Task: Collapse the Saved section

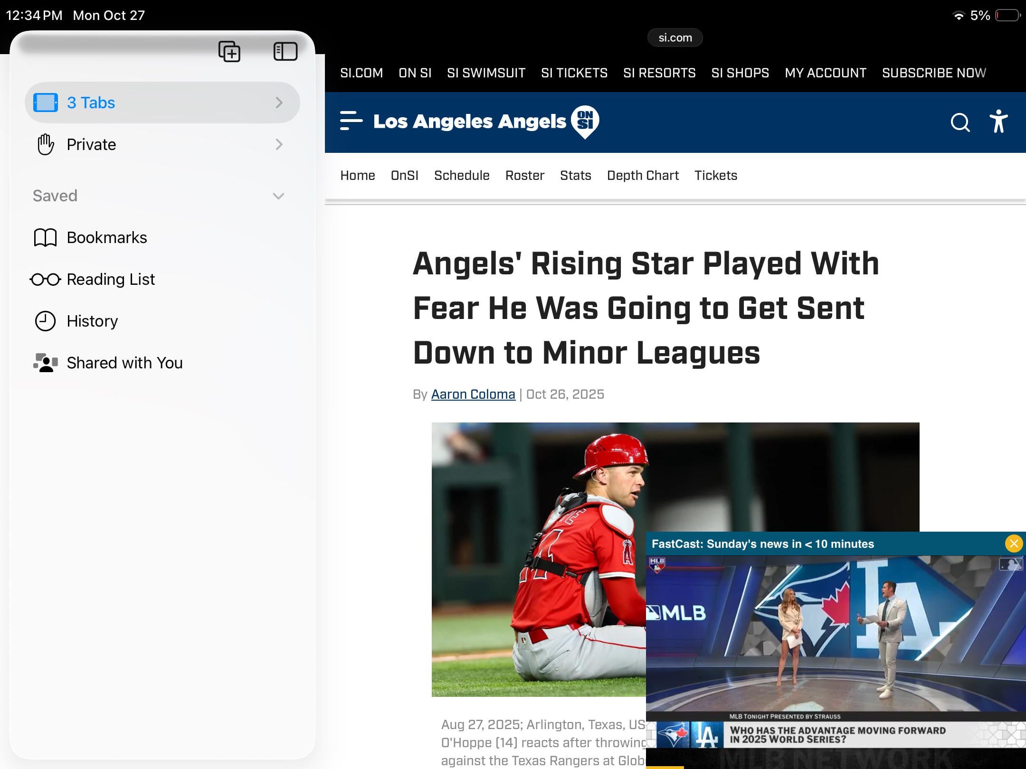Action: (278, 196)
